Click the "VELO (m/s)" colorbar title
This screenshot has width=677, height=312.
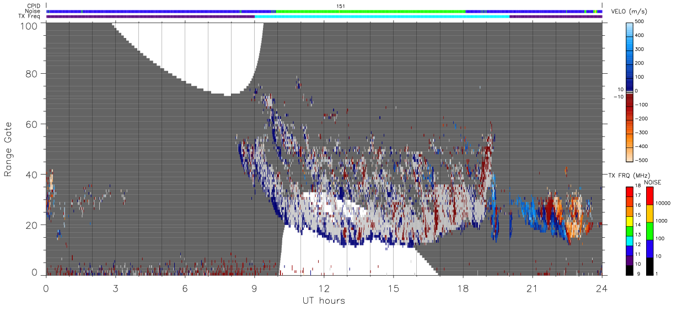click(628, 12)
